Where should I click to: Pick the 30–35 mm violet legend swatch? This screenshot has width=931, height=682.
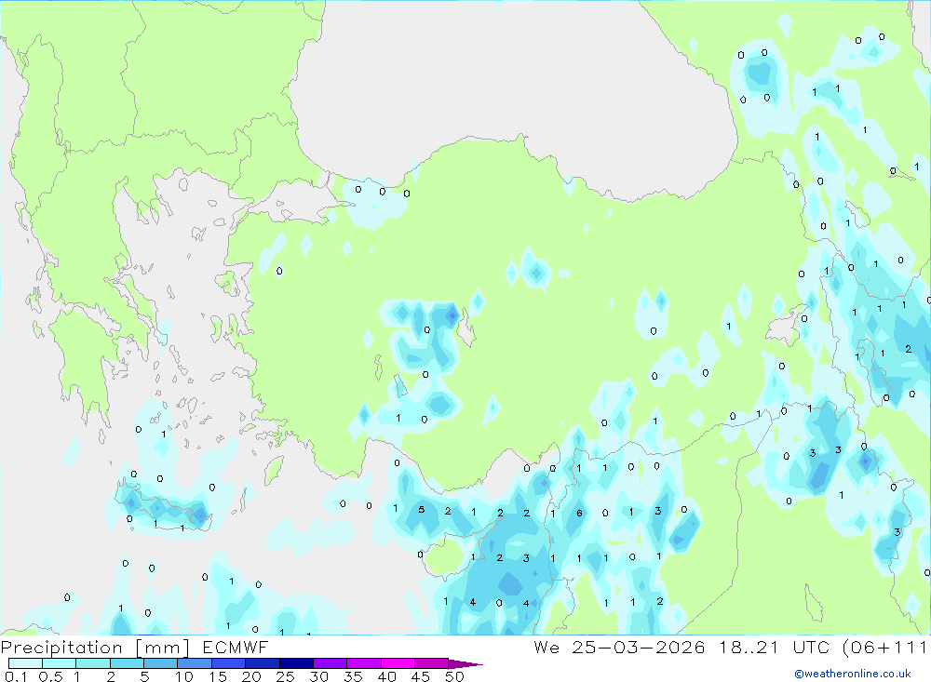pyautogui.click(x=331, y=663)
